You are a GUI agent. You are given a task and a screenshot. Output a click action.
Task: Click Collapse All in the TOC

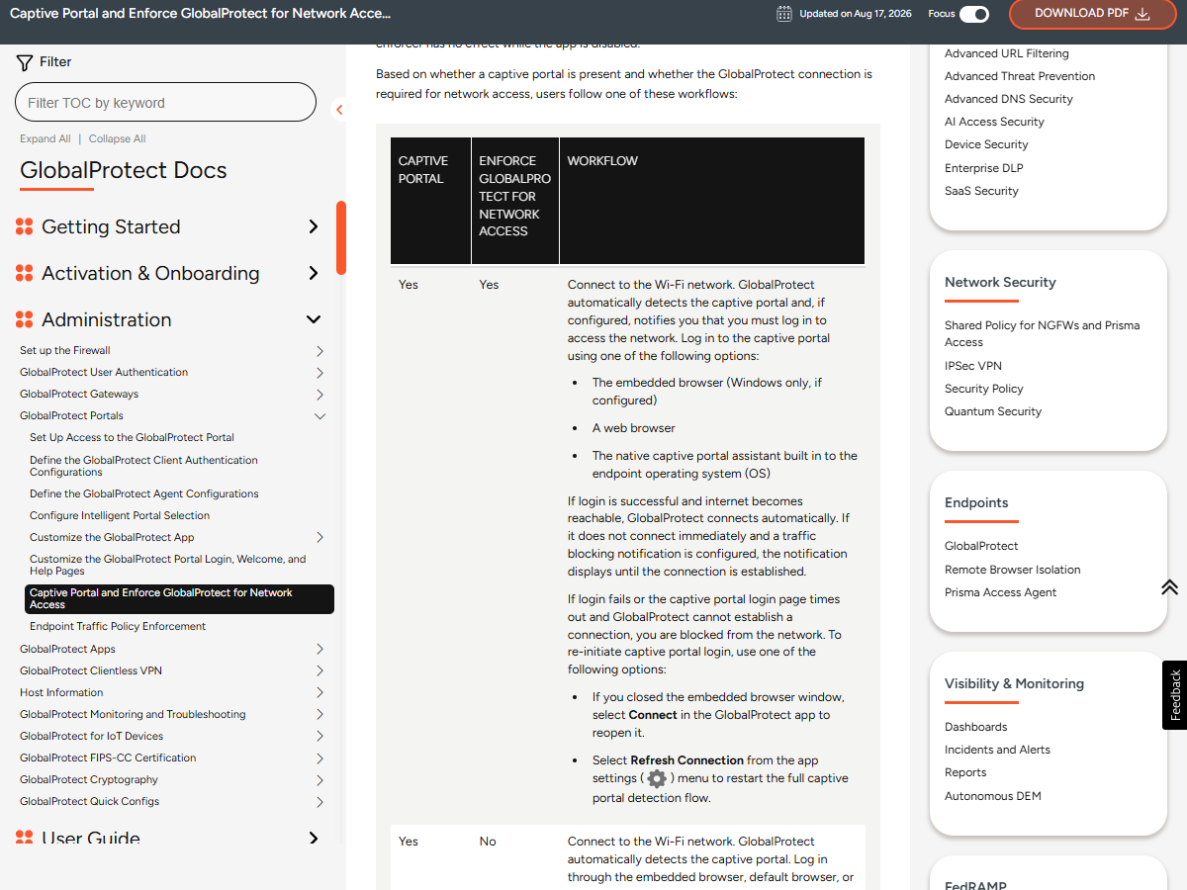click(x=118, y=139)
